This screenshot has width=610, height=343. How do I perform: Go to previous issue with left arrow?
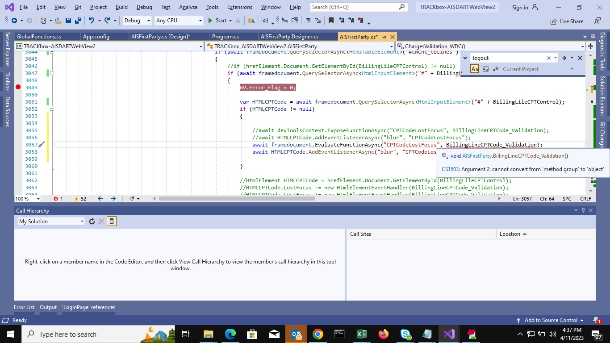click(100, 199)
